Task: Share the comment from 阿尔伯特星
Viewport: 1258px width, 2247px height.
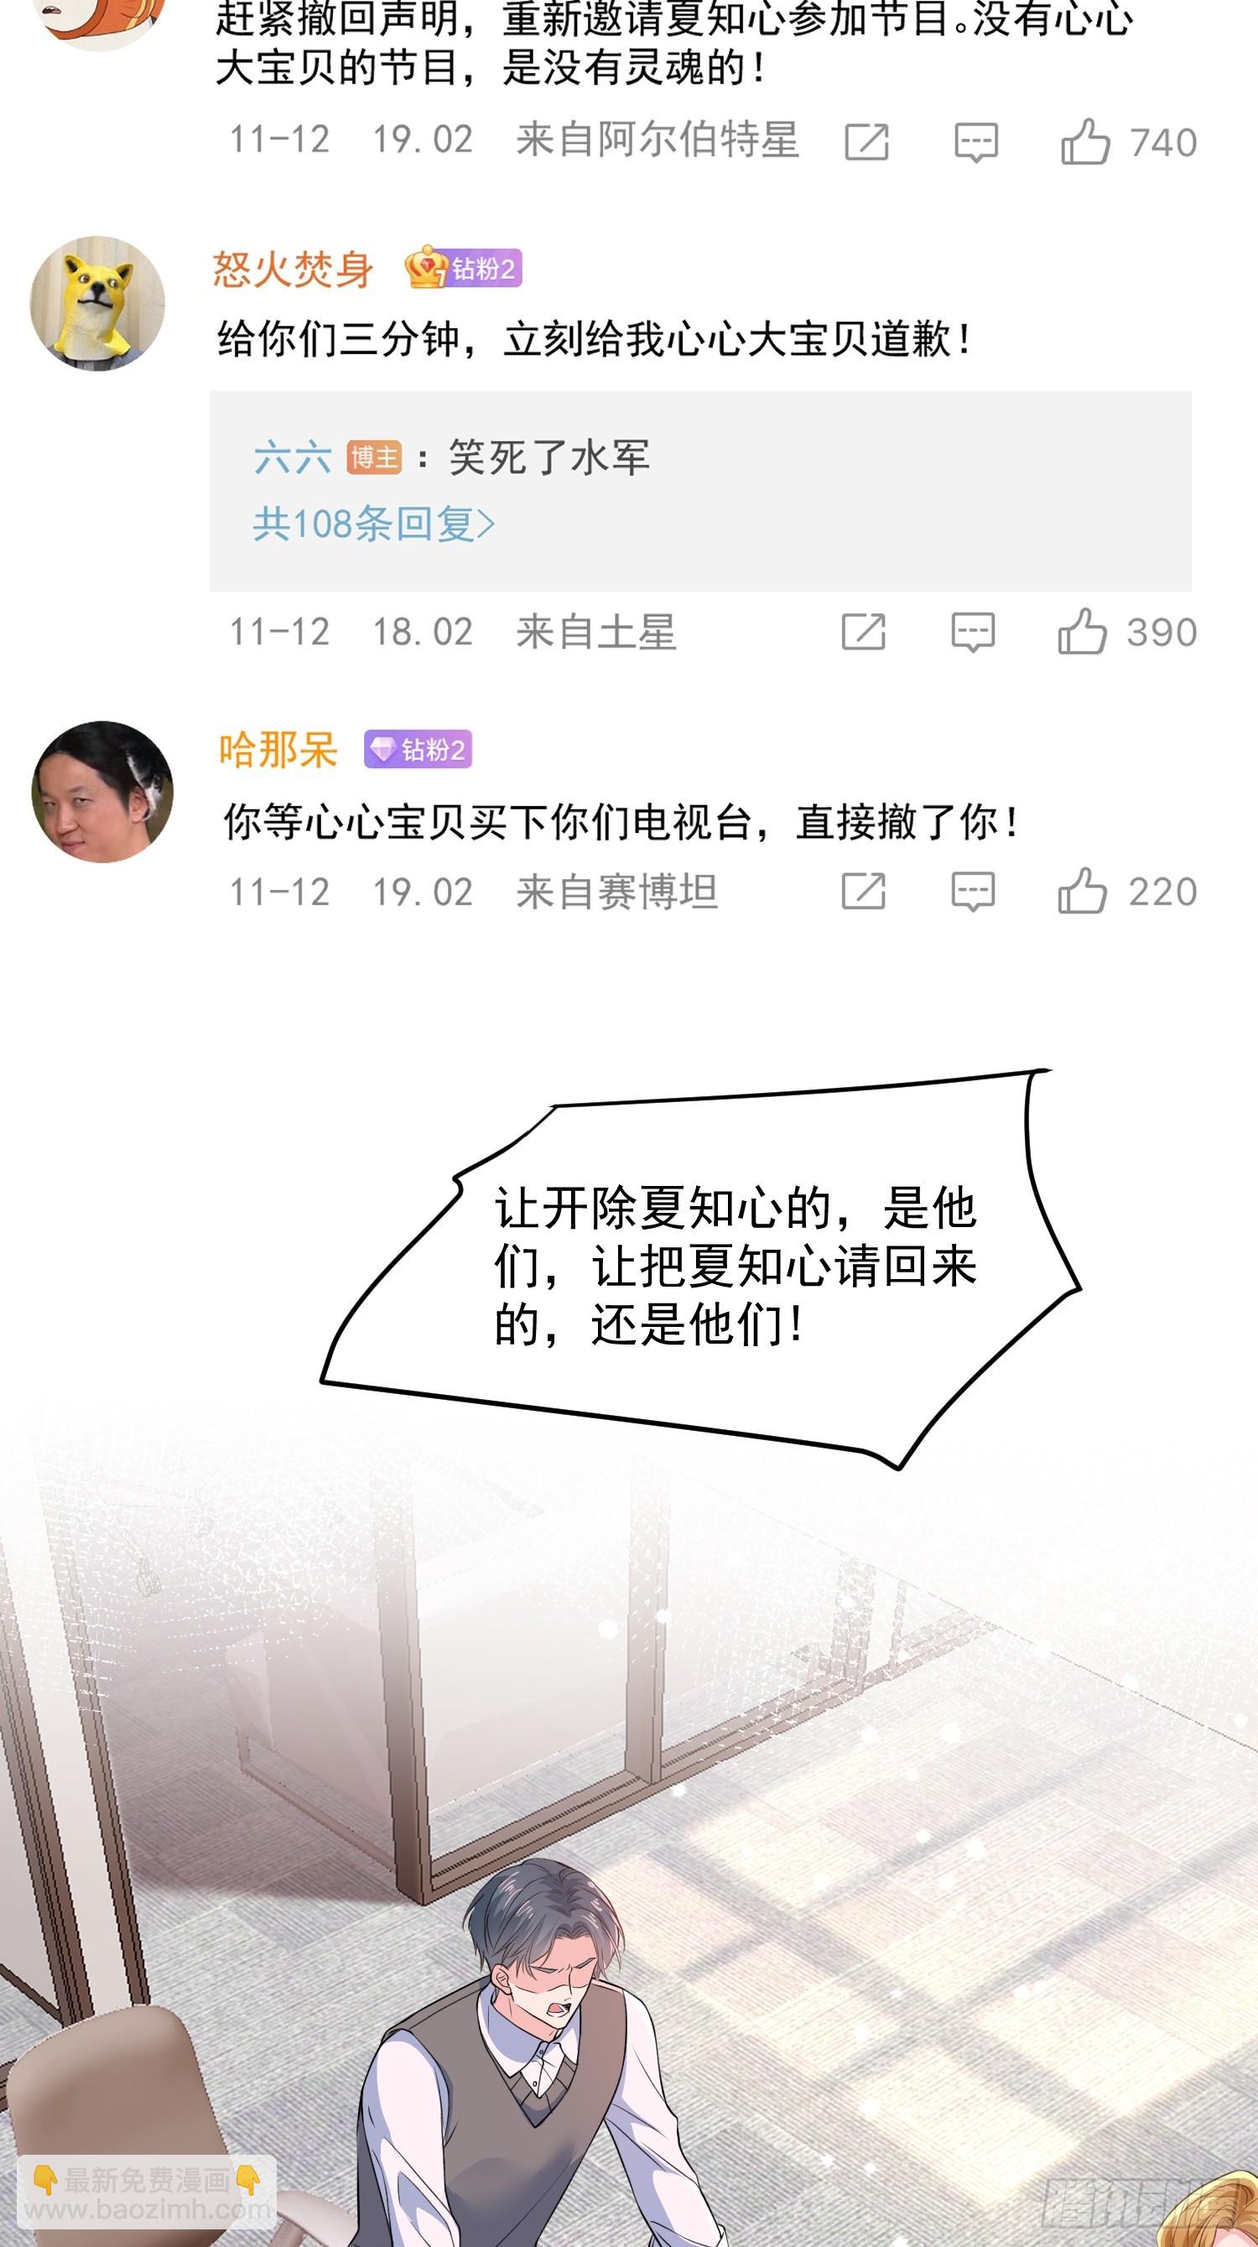Action: coord(866,141)
